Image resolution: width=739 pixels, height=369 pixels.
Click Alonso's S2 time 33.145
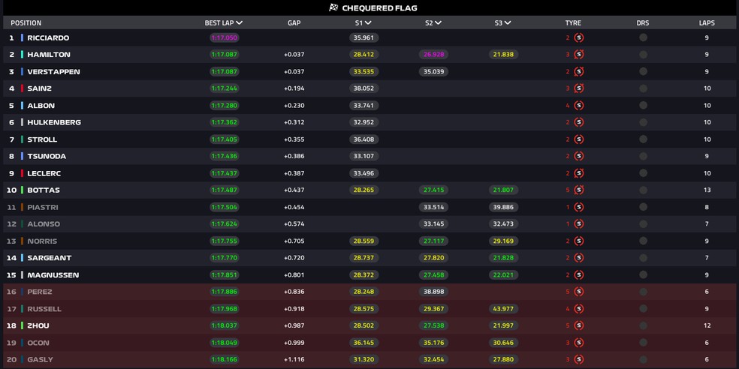click(x=433, y=224)
